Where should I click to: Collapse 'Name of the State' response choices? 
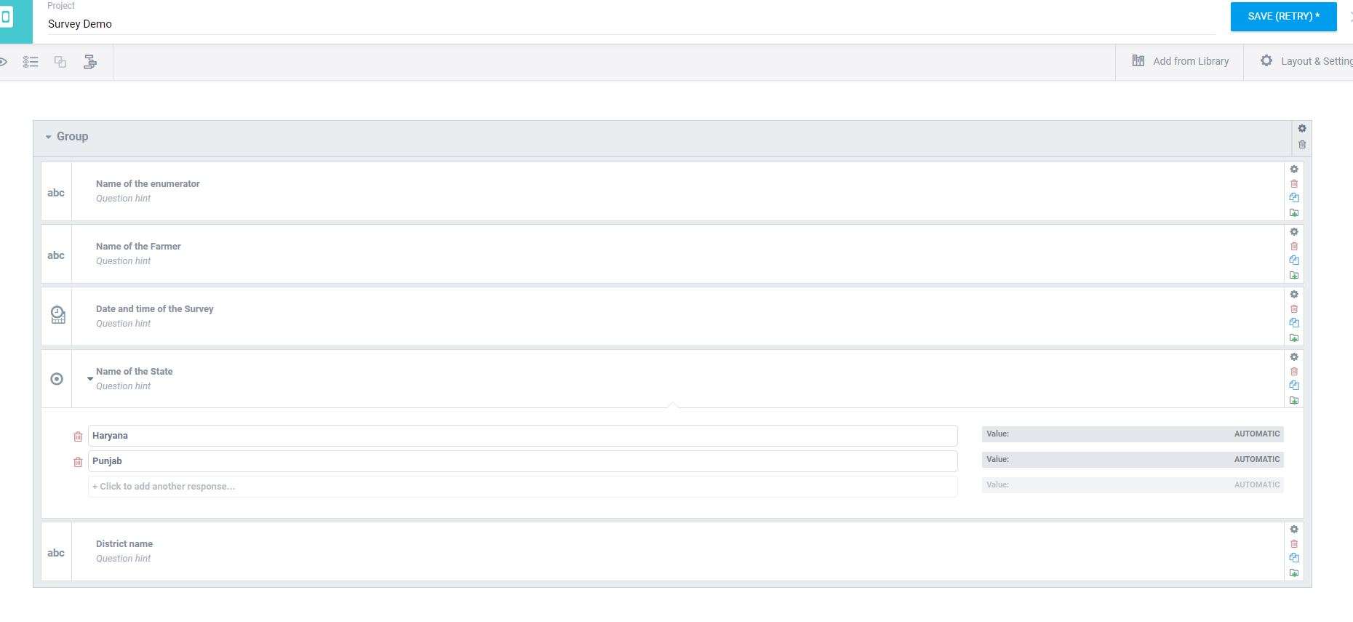tap(90, 378)
